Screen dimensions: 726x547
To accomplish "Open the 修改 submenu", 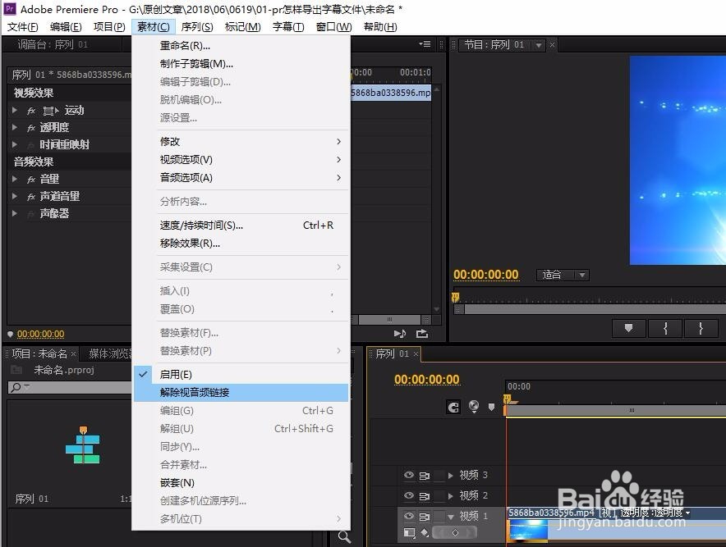I will click(x=241, y=142).
